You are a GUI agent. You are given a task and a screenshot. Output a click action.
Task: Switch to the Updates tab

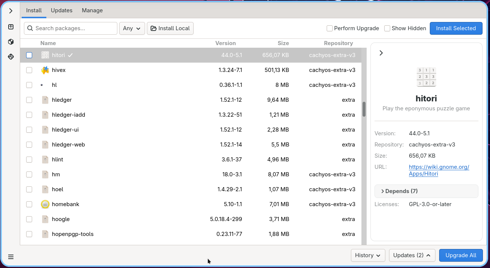click(62, 10)
